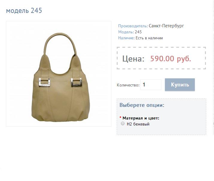Click the Модель: 245 detail line
The width and height of the screenshot is (214, 181).
130,32
